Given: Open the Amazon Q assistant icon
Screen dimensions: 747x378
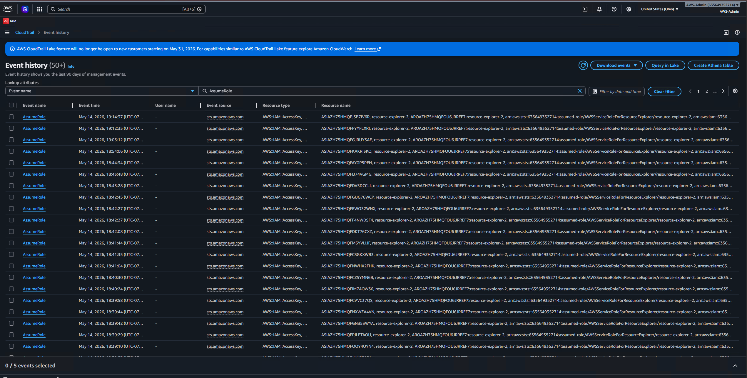Looking at the screenshot, I should coord(25,9).
